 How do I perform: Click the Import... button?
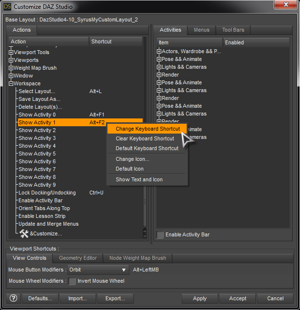(78, 298)
